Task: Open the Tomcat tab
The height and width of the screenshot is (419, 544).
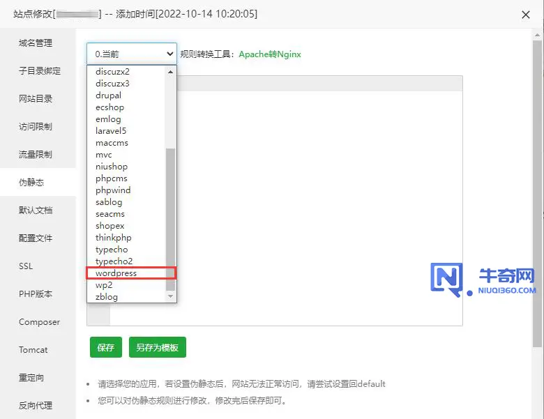Action: click(38, 349)
